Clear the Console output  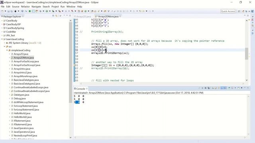pyautogui.click(x=212, y=88)
